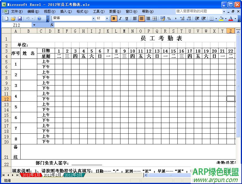This screenshot has height=184, width=242.
Task: Open the file open icon
Action: click(14, 18)
